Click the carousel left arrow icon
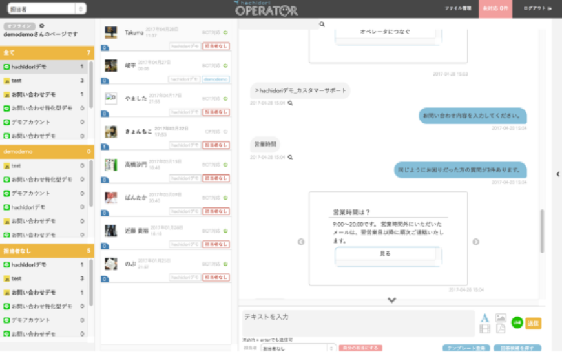 pyautogui.click(x=301, y=242)
